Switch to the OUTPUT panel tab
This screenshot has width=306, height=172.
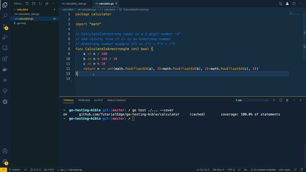coord(98,100)
